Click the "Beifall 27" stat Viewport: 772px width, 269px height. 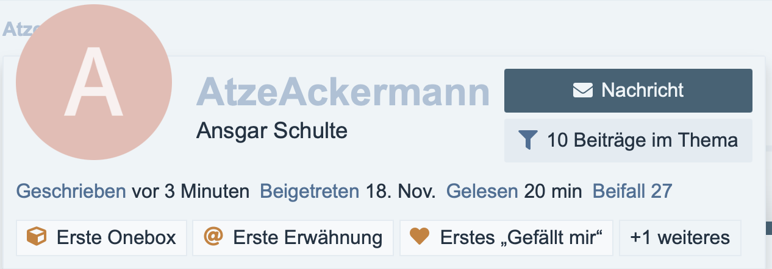[x=632, y=192]
